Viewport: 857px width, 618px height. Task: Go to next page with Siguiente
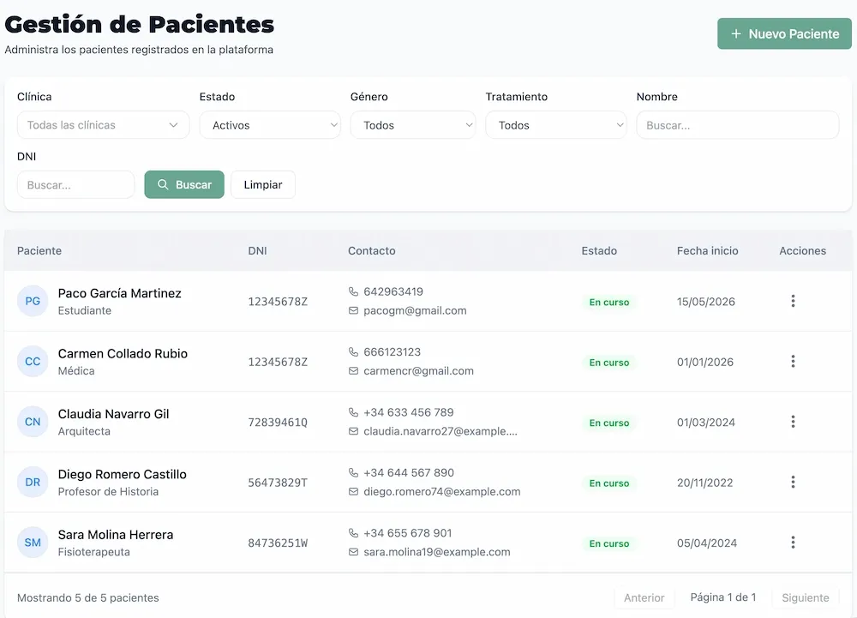(805, 597)
